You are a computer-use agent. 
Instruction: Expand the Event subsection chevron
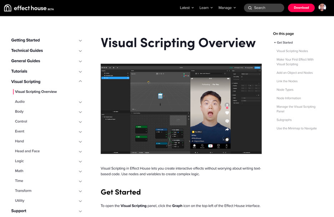(x=80, y=132)
